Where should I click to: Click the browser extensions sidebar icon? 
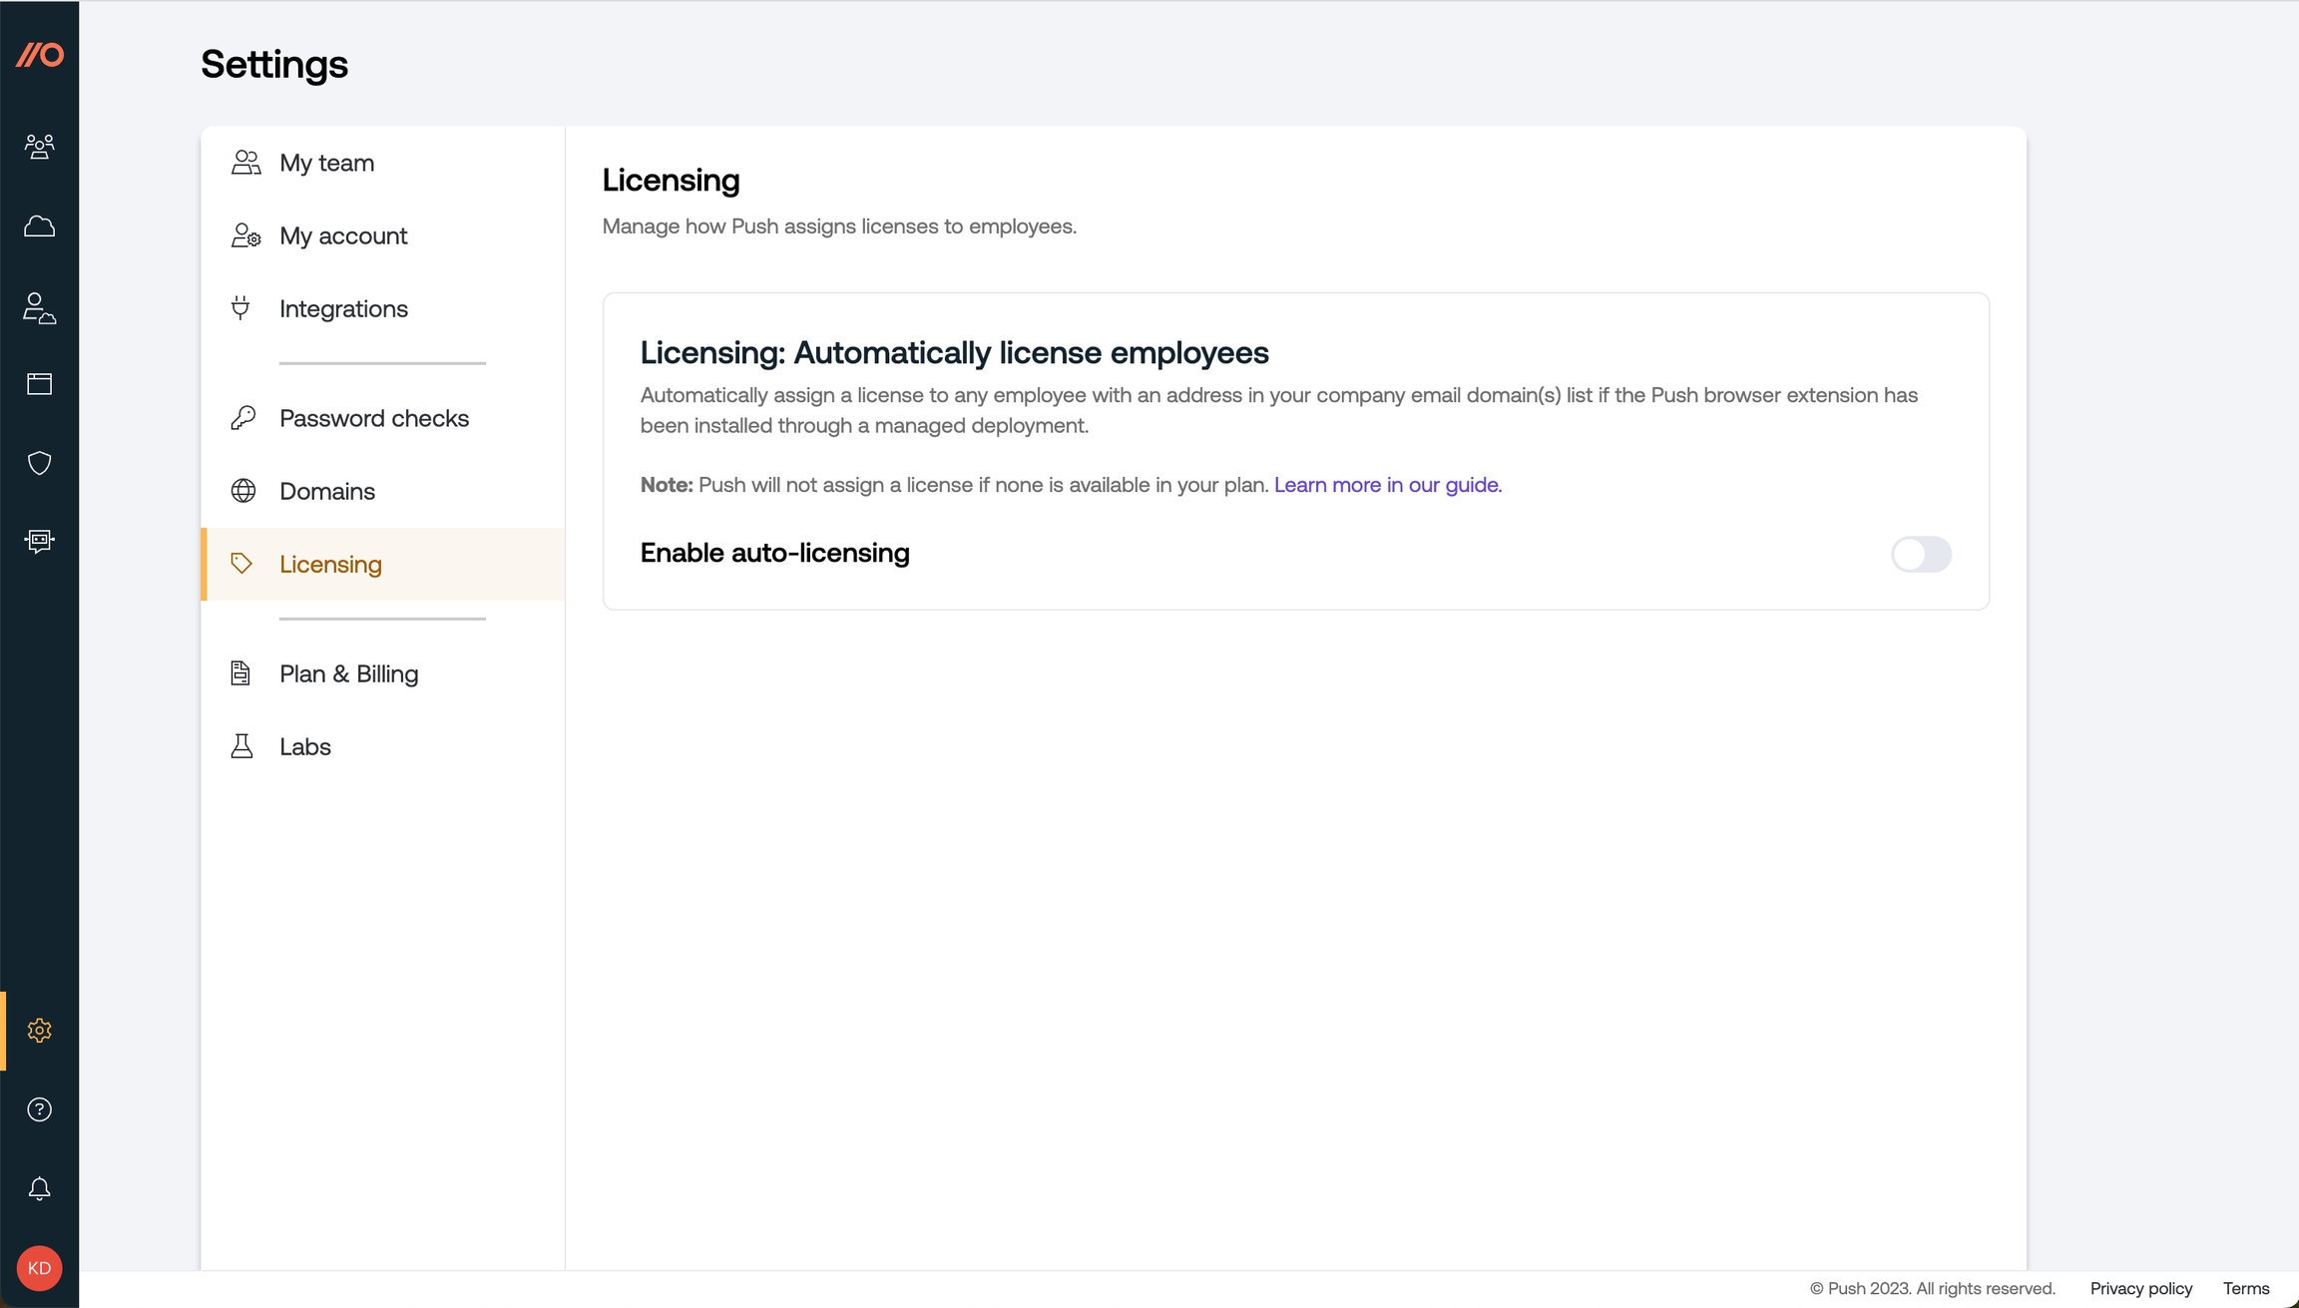pos(40,383)
